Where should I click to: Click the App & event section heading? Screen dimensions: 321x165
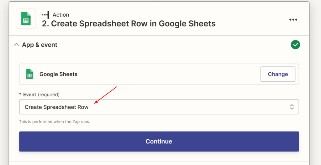click(39, 45)
